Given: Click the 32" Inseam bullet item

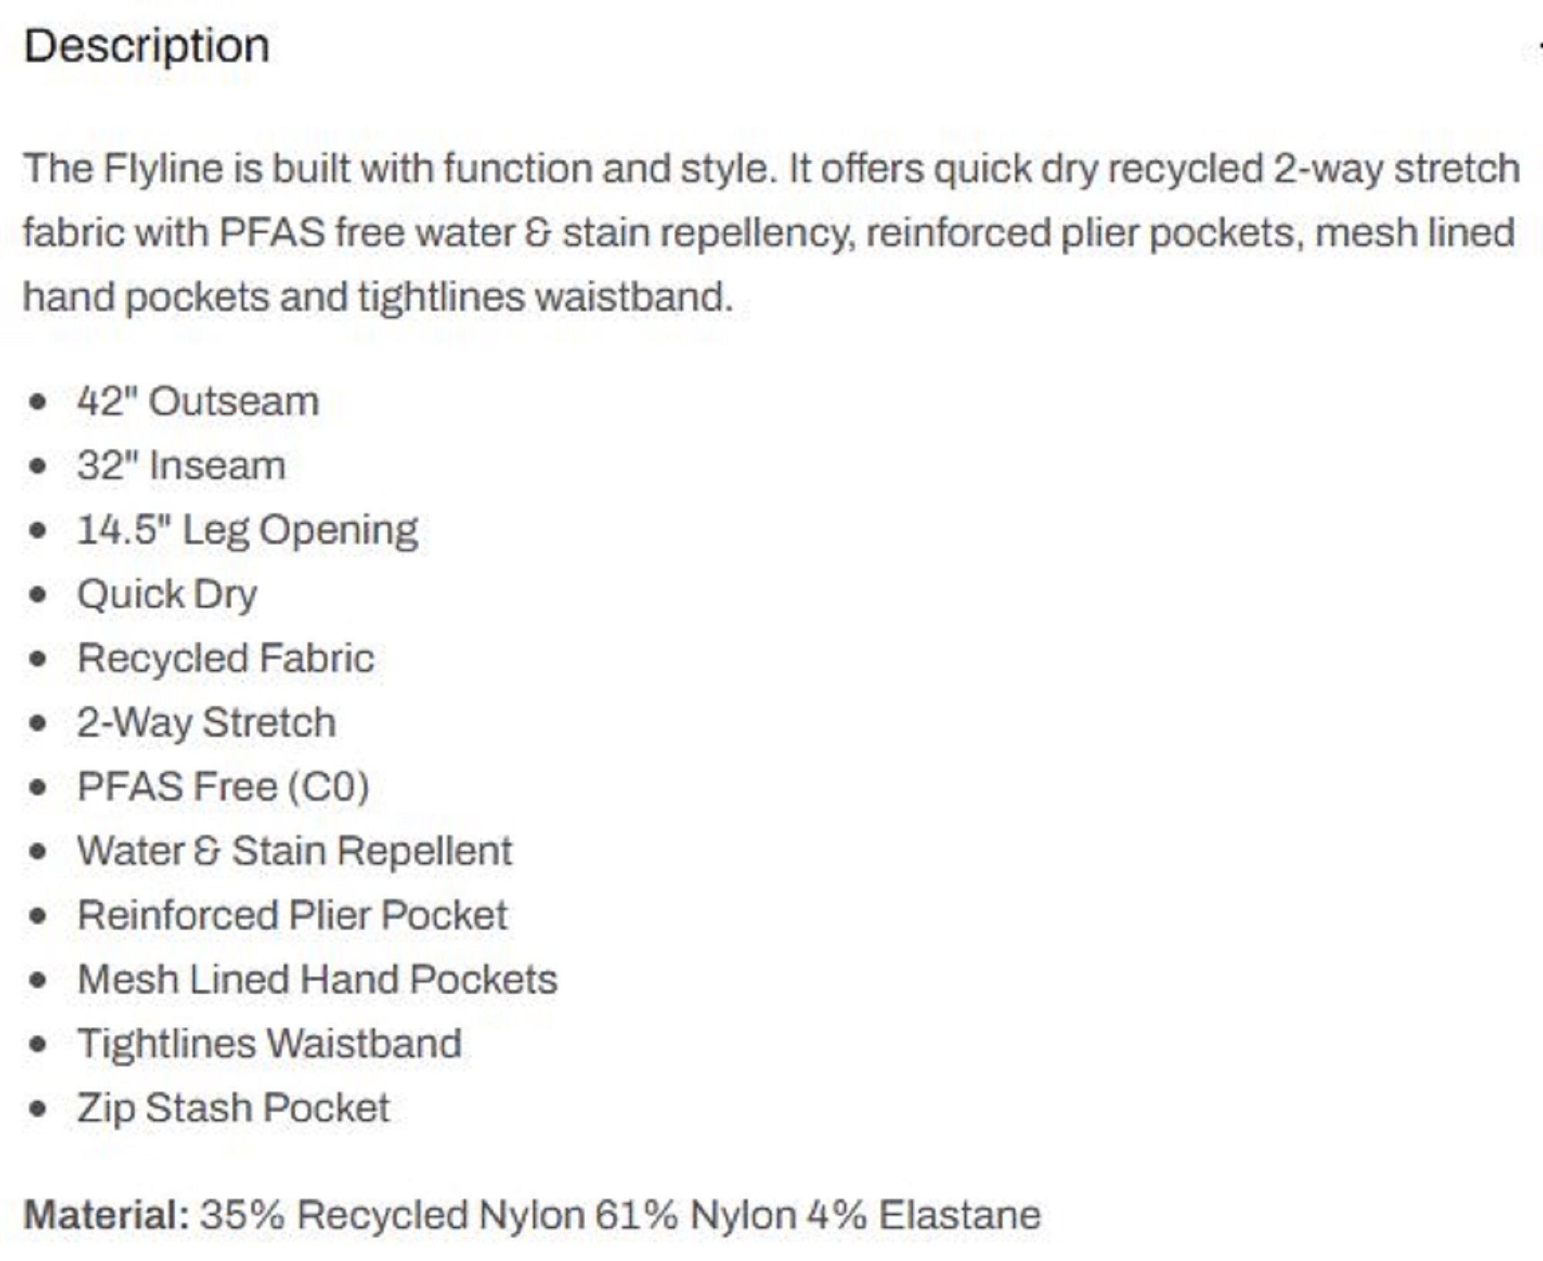Looking at the screenshot, I should pyautogui.click(x=181, y=466).
